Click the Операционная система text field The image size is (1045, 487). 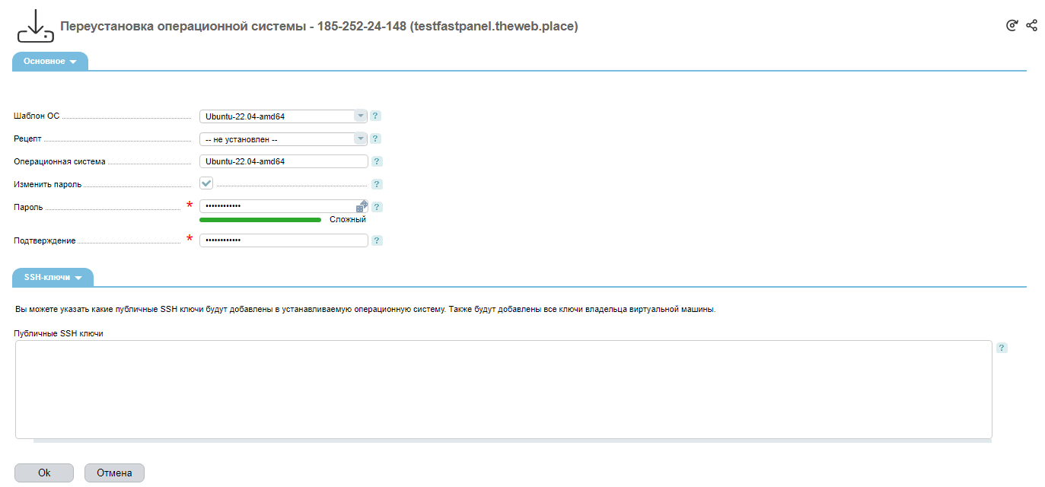pos(283,161)
